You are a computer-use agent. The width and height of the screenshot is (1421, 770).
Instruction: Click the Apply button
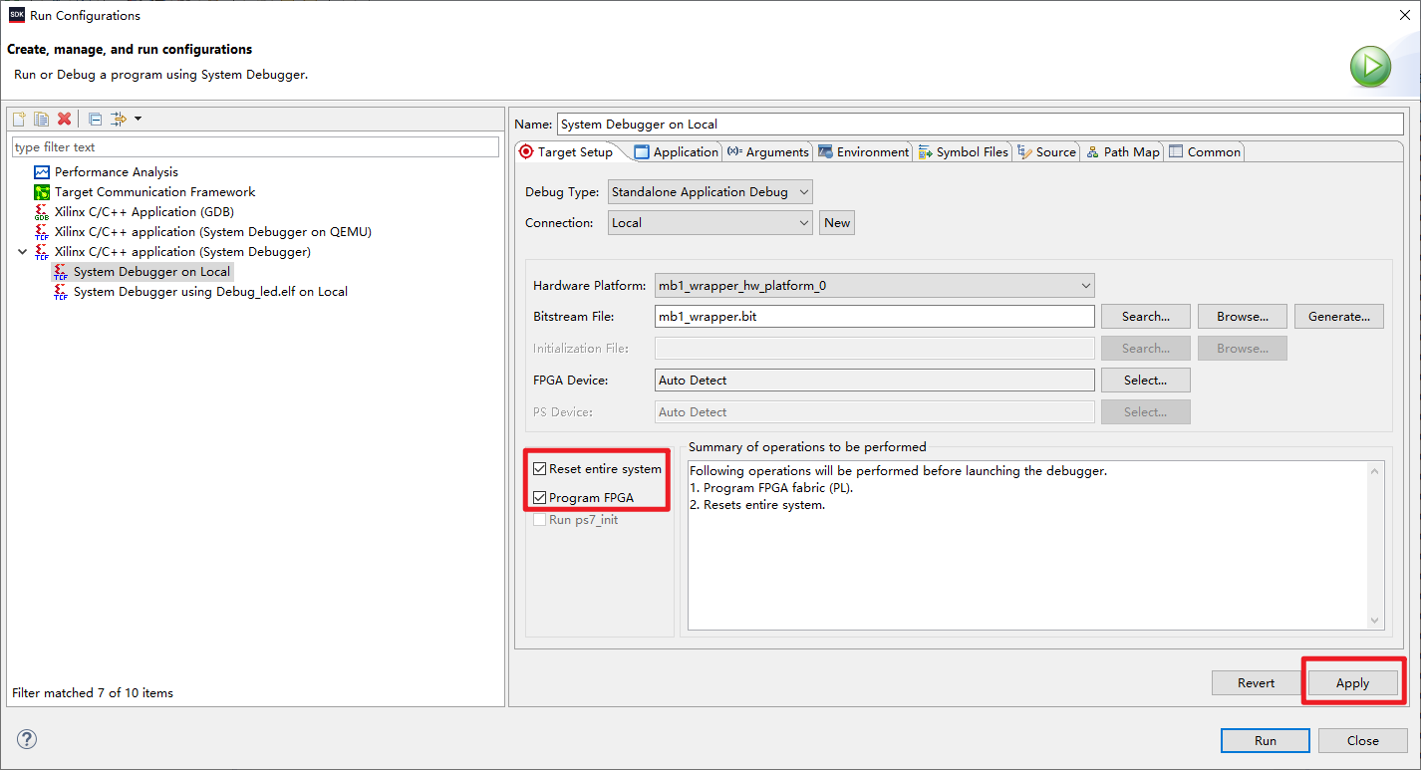[1353, 683]
